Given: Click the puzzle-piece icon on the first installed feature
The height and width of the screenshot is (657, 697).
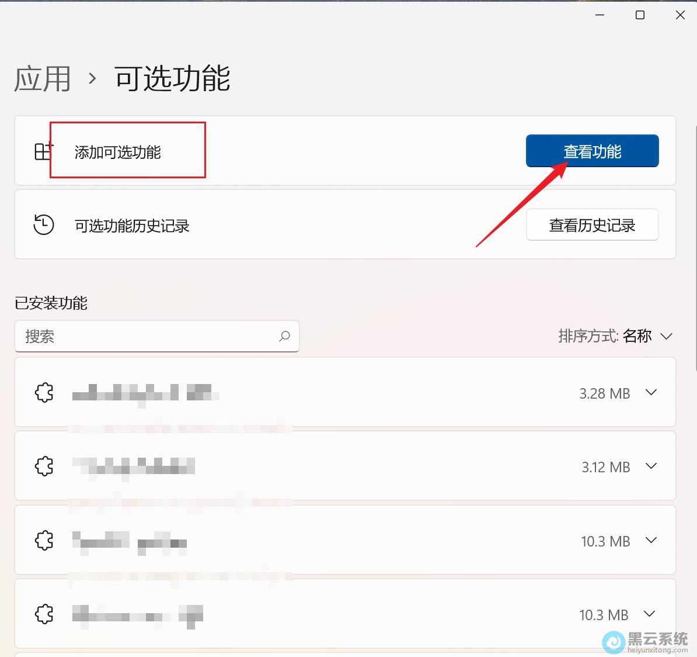Looking at the screenshot, I should pyautogui.click(x=44, y=392).
